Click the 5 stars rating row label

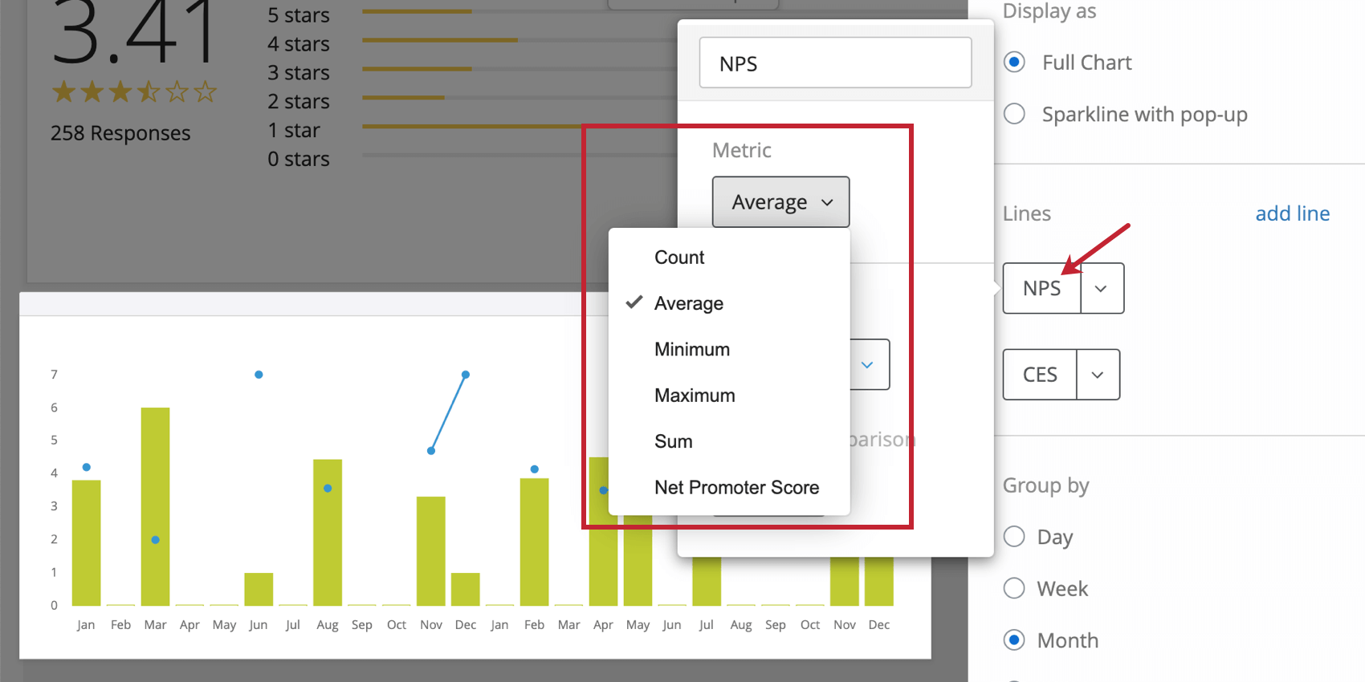[x=299, y=15]
